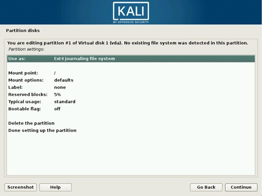Click the 'Ext4 journaling file system' value
This screenshot has height=196, width=262.
85,59
